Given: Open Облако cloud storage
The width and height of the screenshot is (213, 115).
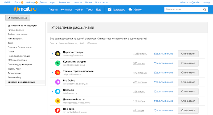Looking at the screenshot, I should pos(135,10).
